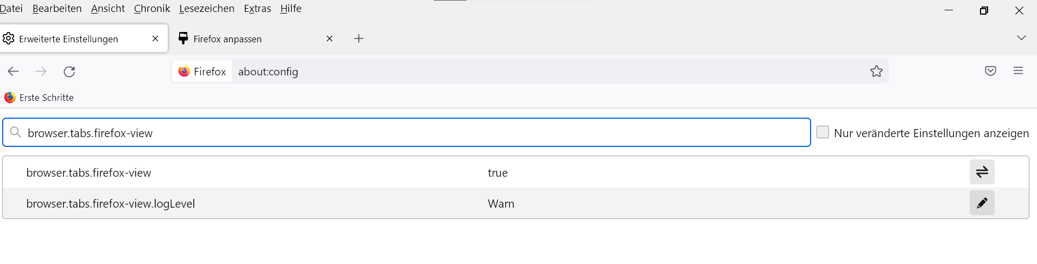
Task: Toggle the browser.tabs.firefox-view preference value
Action: [982, 172]
